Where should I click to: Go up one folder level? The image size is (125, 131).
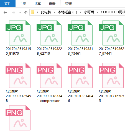pos(26,12)
